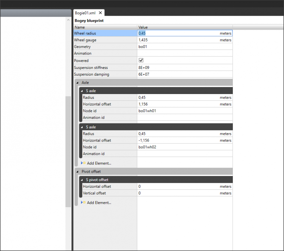The image size is (284, 251).
Task: Edit the Wheel gauge value 1,435
Action: point(177,40)
